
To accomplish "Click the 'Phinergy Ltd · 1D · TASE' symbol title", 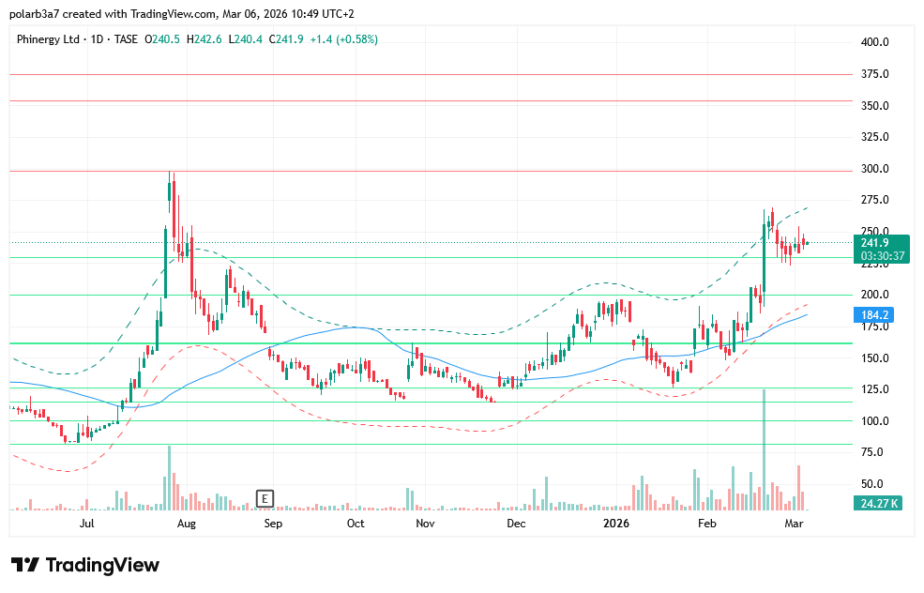I will click(77, 39).
